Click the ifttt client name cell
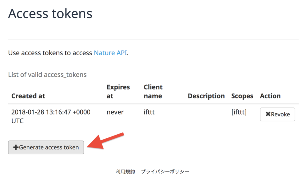302x182 pixels. tap(149, 112)
